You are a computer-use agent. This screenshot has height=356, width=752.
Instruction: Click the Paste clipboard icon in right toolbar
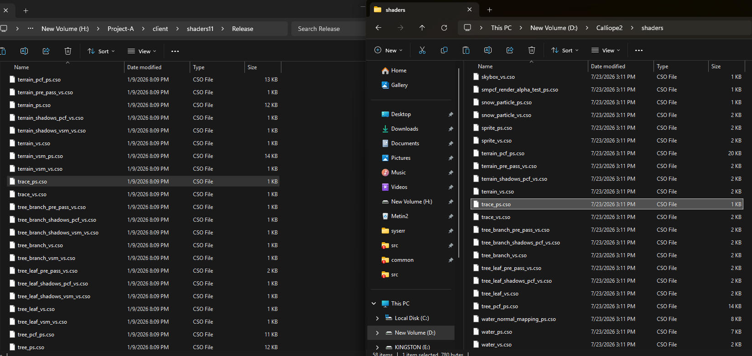point(466,51)
